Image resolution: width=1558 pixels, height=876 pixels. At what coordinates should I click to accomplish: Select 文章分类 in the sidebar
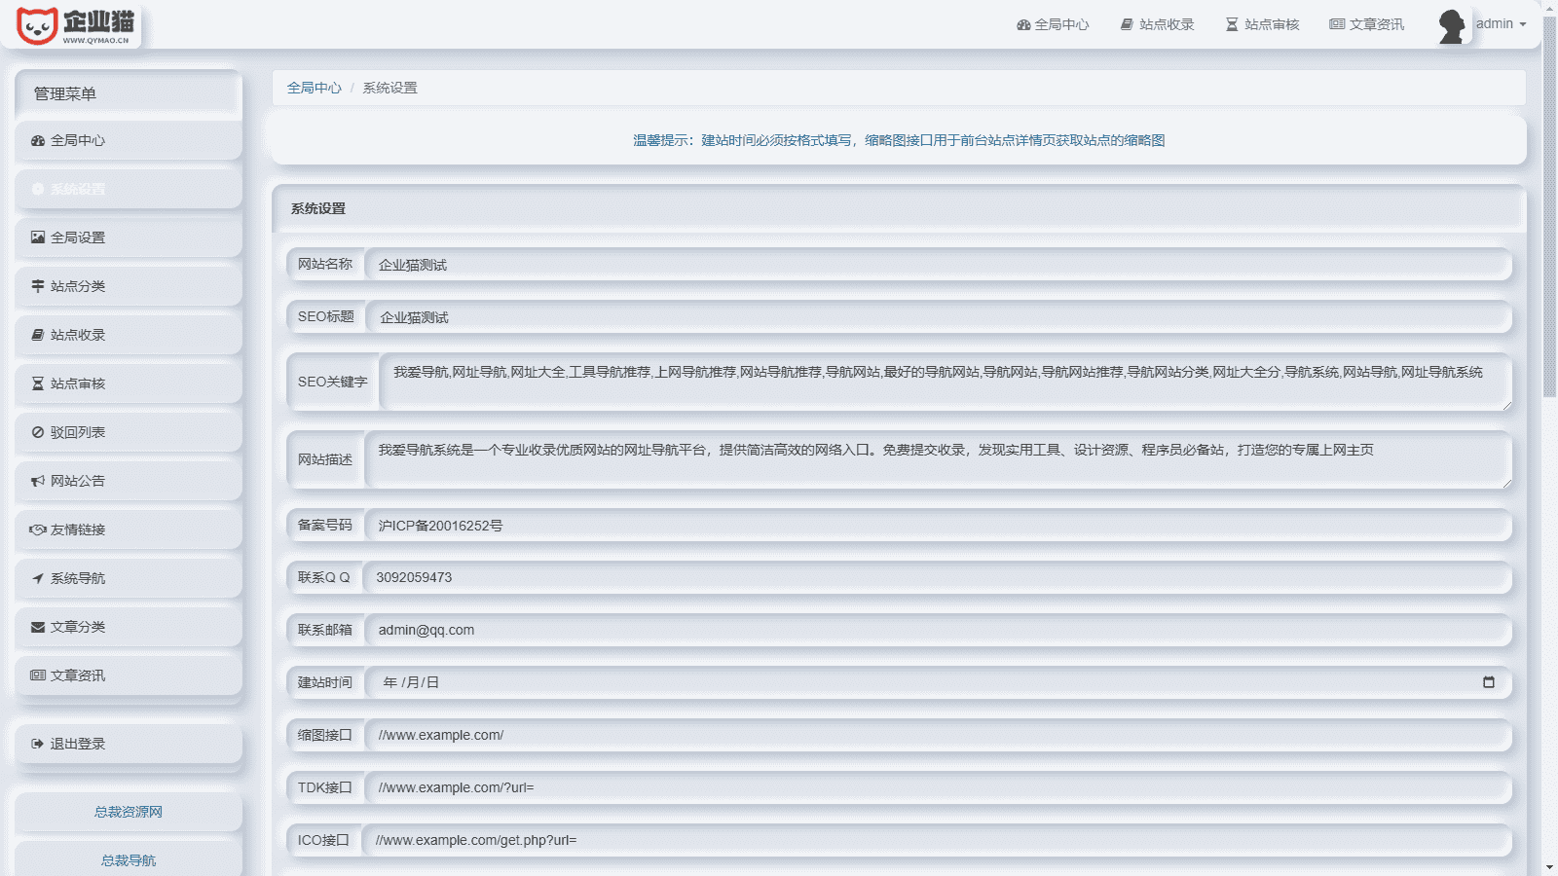(x=129, y=627)
